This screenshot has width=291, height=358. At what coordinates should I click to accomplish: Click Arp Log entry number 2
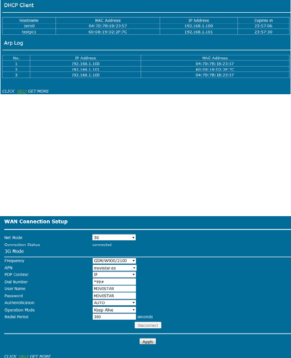point(145,70)
